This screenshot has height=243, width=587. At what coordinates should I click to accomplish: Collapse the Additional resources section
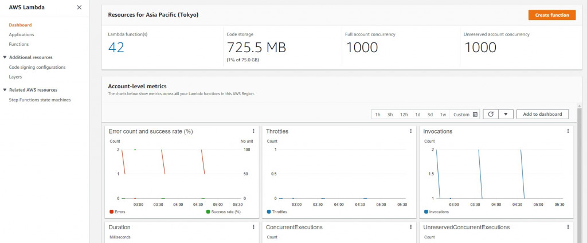(5, 57)
